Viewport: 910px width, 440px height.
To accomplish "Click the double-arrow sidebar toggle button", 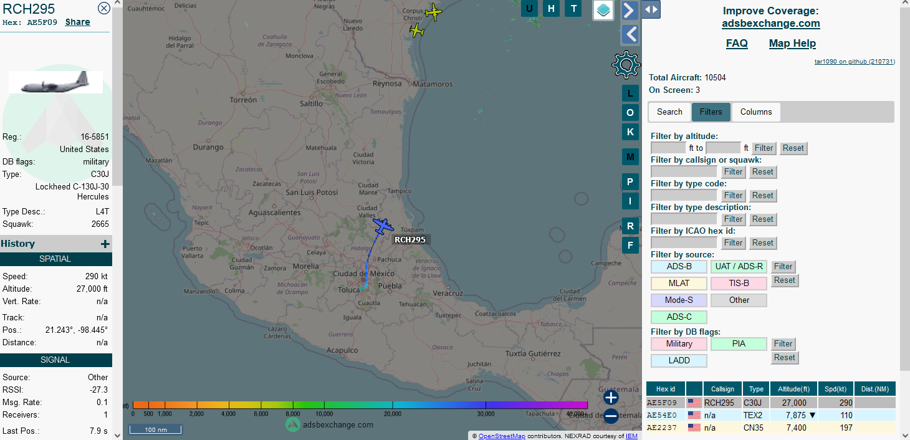I will 651,9.
